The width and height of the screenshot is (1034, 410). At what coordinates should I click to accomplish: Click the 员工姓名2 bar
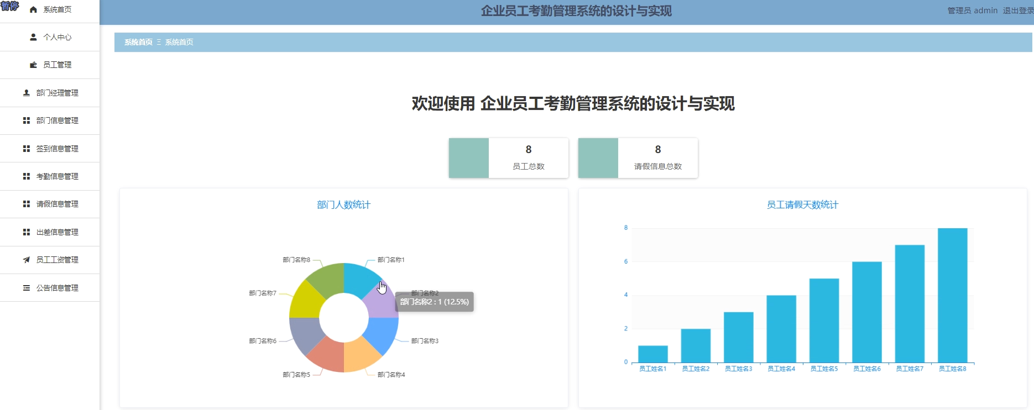point(696,346)
